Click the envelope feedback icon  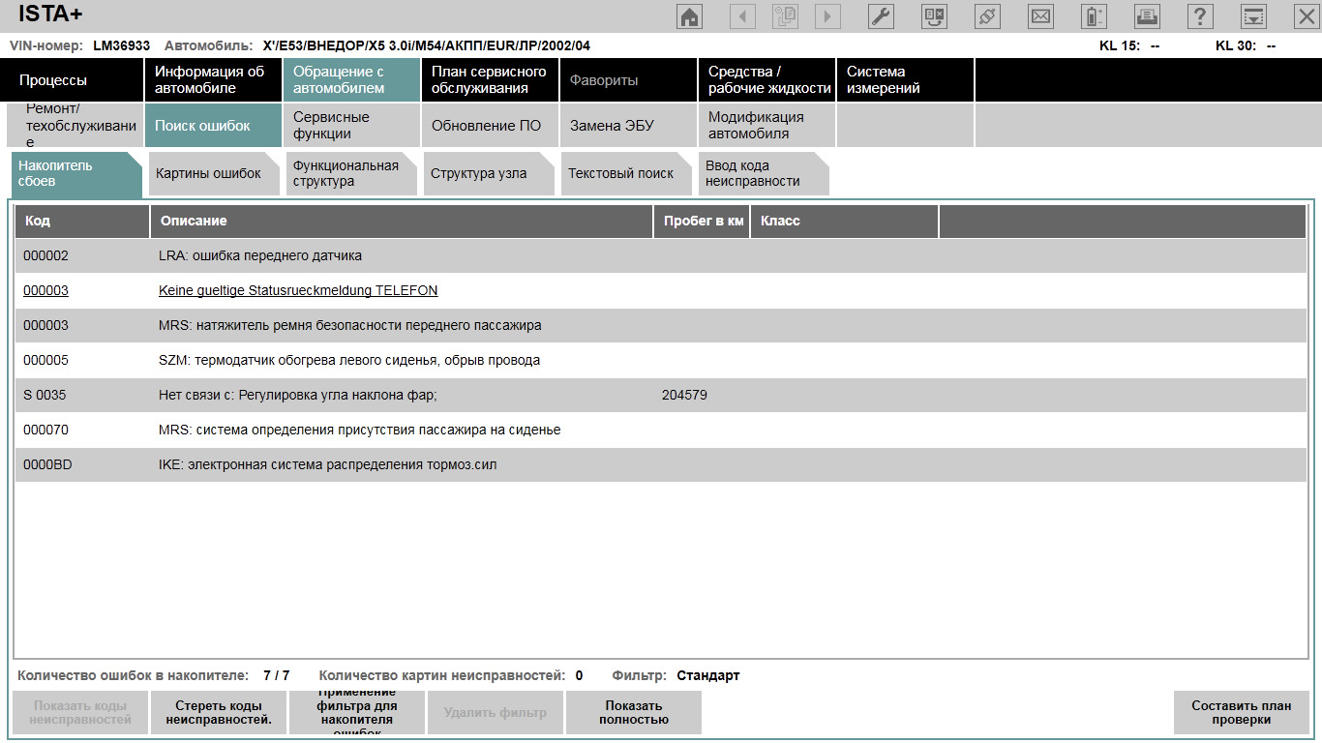coord(1040,16)
